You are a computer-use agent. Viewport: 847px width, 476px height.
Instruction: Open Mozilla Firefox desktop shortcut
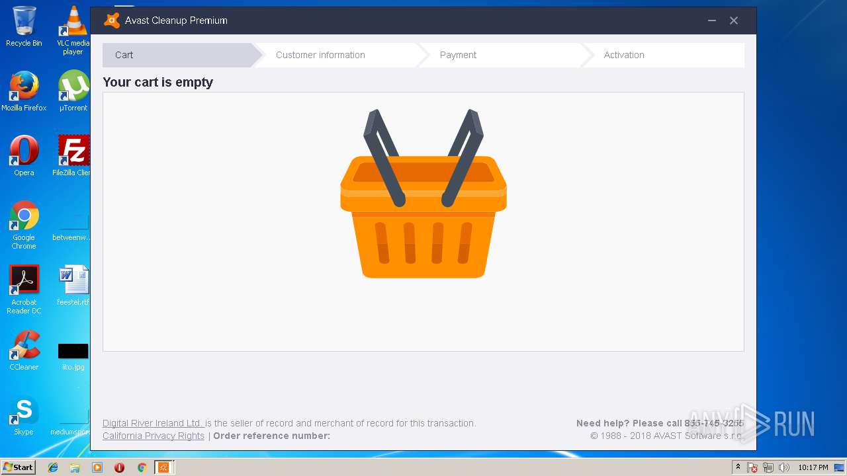click(24, 91)
